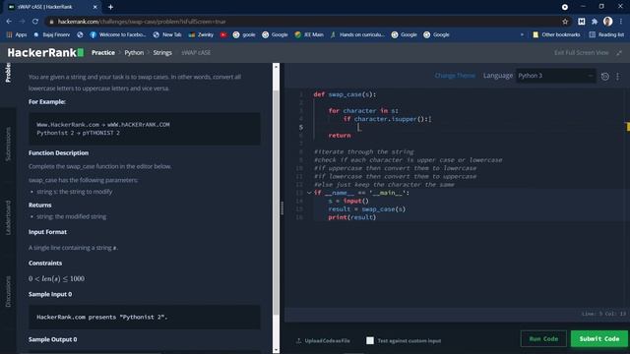Click the 'return' keyword in the editor

click(339, 136)
